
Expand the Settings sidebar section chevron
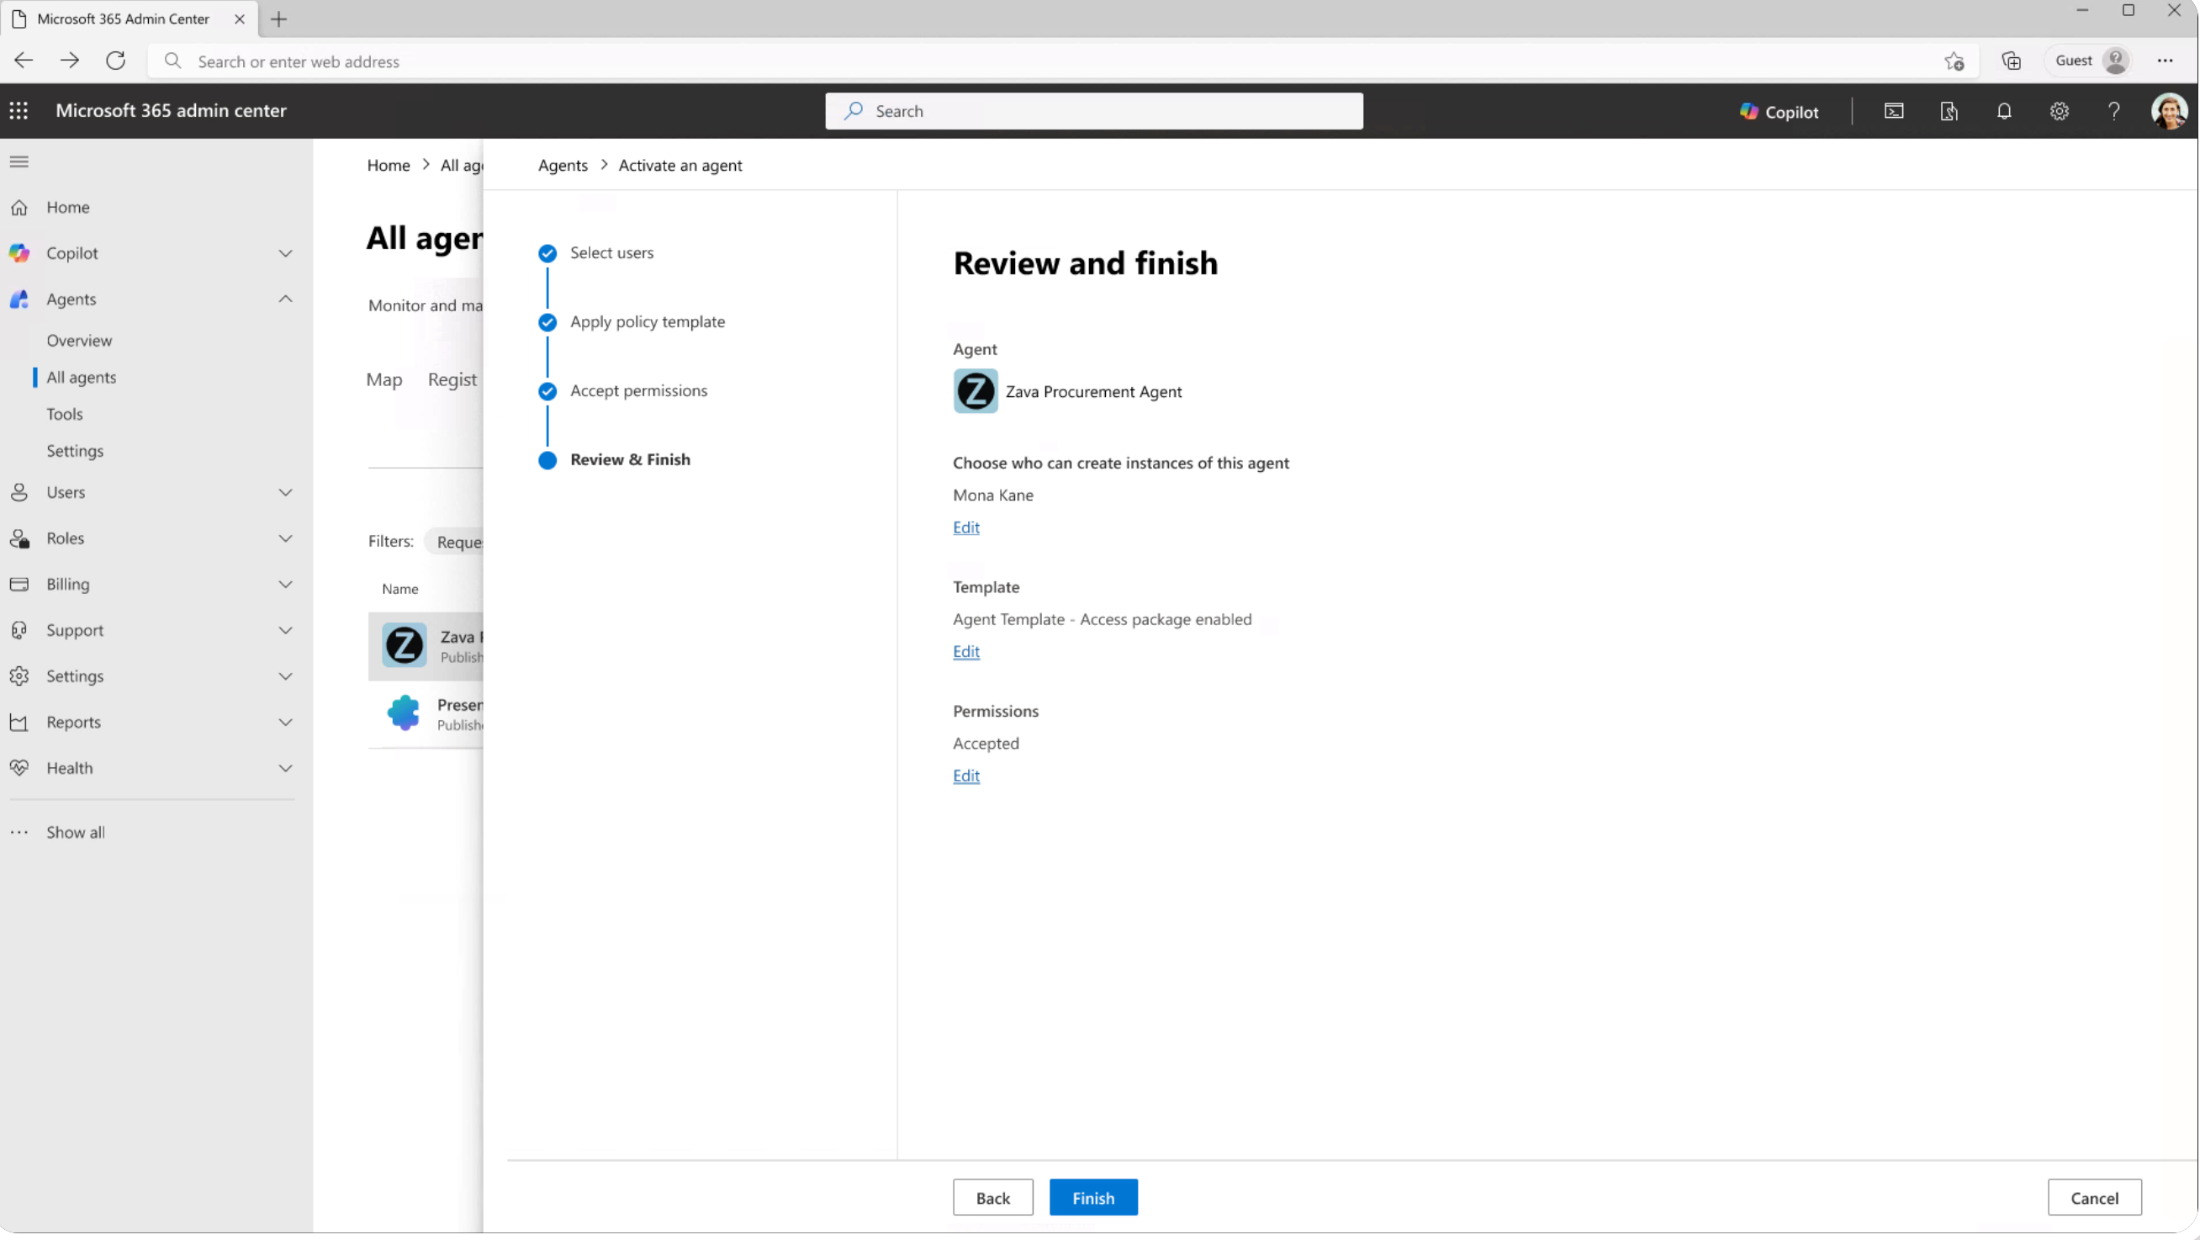(x=285, y=677)
